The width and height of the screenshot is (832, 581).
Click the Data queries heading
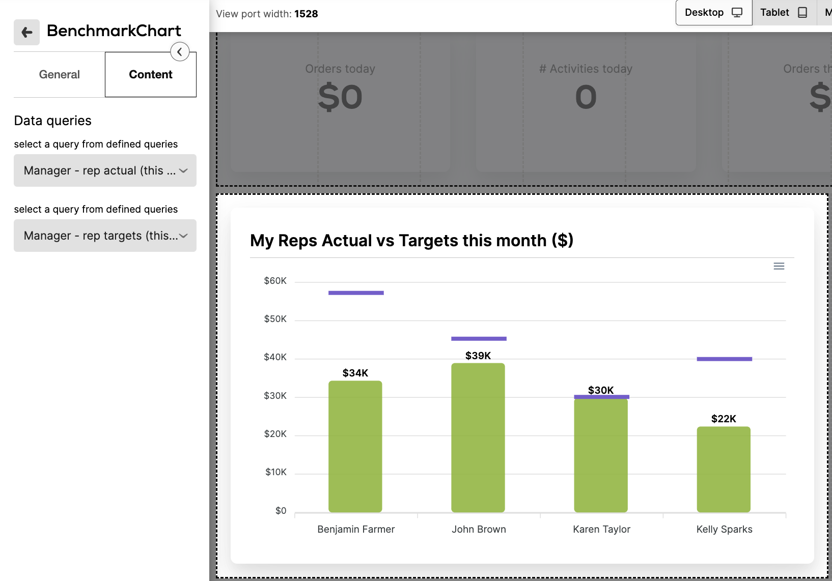click(52, 121)
